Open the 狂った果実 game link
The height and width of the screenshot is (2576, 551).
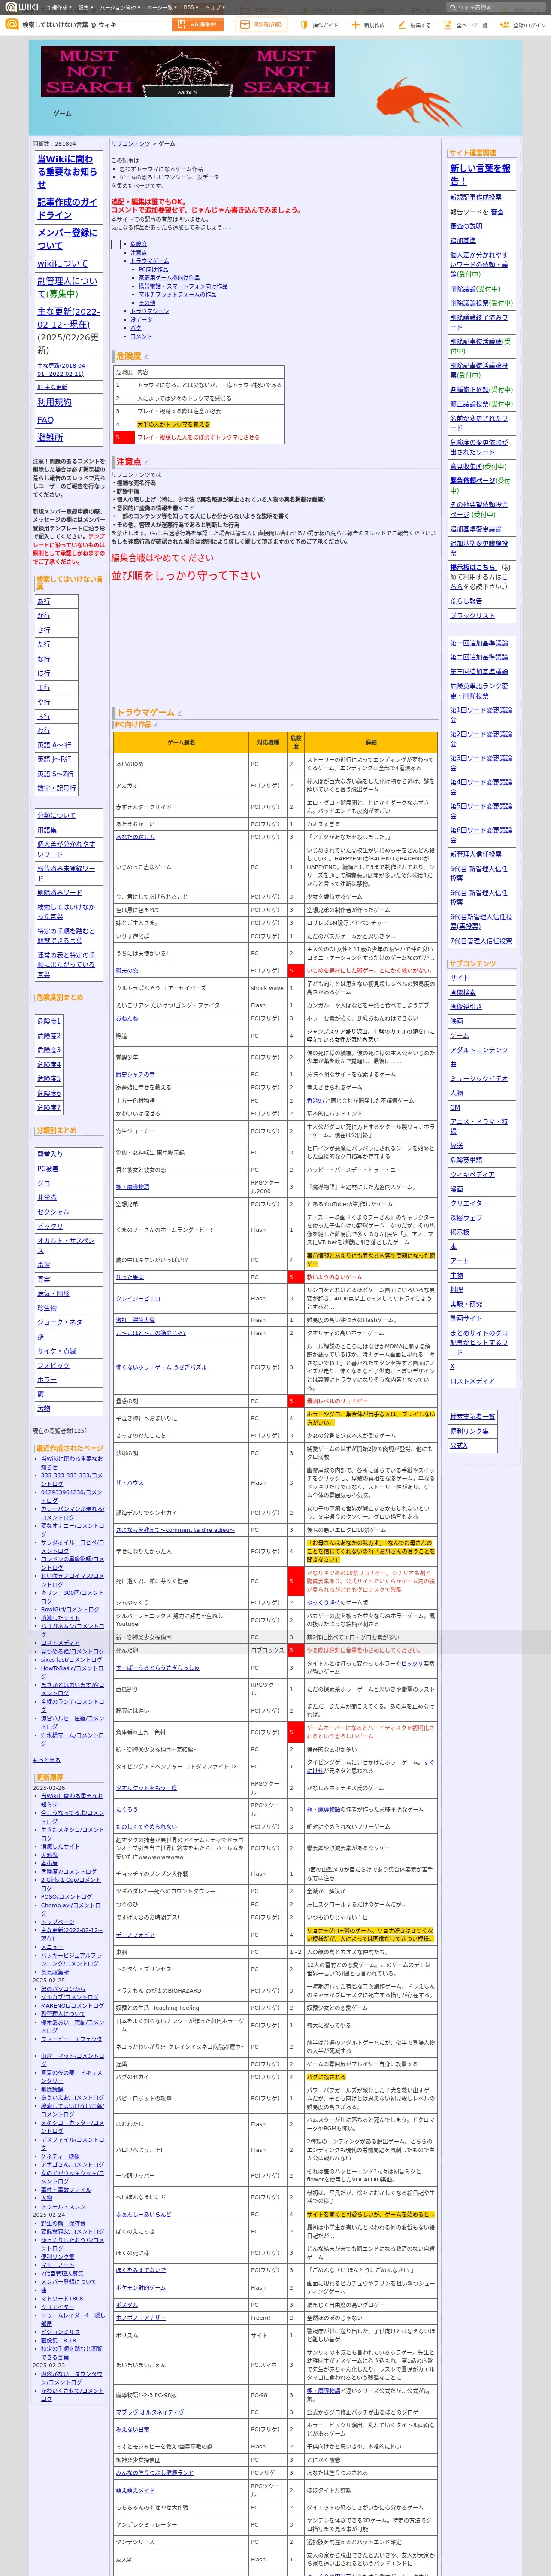[x=129, y=1277]
